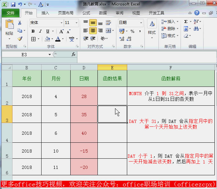Screen dimensions: 217x189
Task: Click the Comma Style icon
Action: coord(140,31)
